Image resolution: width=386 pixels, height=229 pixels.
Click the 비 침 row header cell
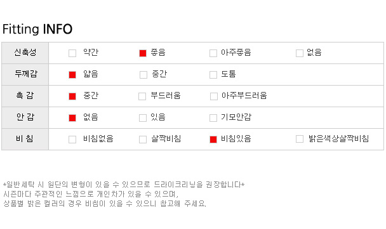coord(25,139)
